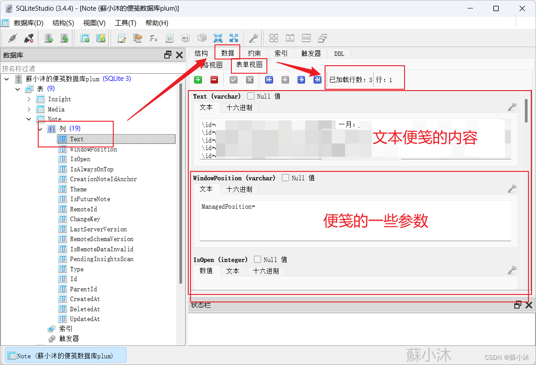
Task: Toggle the Null checkbox for Text field
Action: coord(251,96)
